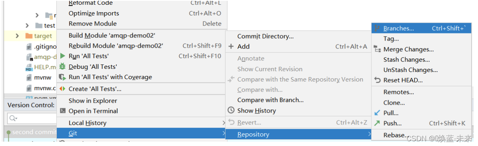The image size is (478, 146).
Task: Click the coverage shield icon
Action: pos(62,77)
